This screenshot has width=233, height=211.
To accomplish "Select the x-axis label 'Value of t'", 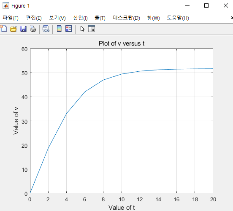I will (x=122, y=208).
